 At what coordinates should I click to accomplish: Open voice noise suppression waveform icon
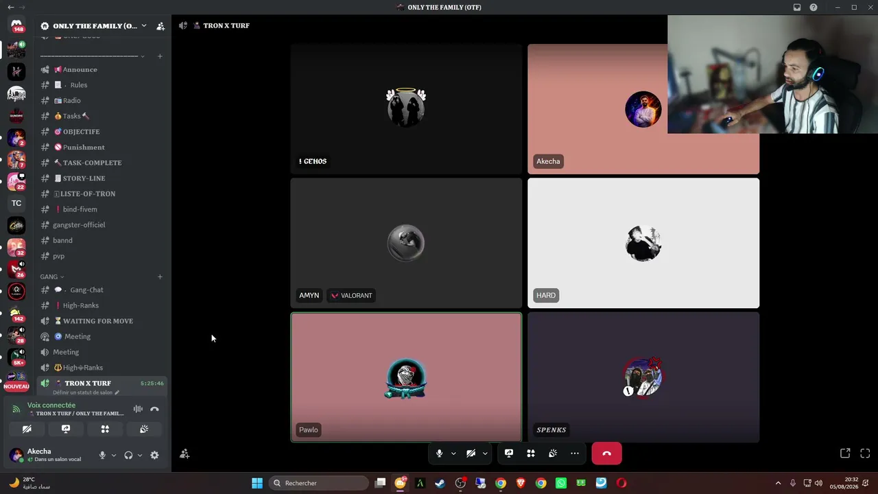pyautogui.click(x=138, y=409)
